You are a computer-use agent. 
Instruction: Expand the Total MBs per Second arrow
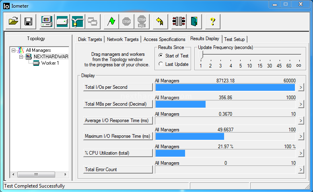click(x=301, y=104)
